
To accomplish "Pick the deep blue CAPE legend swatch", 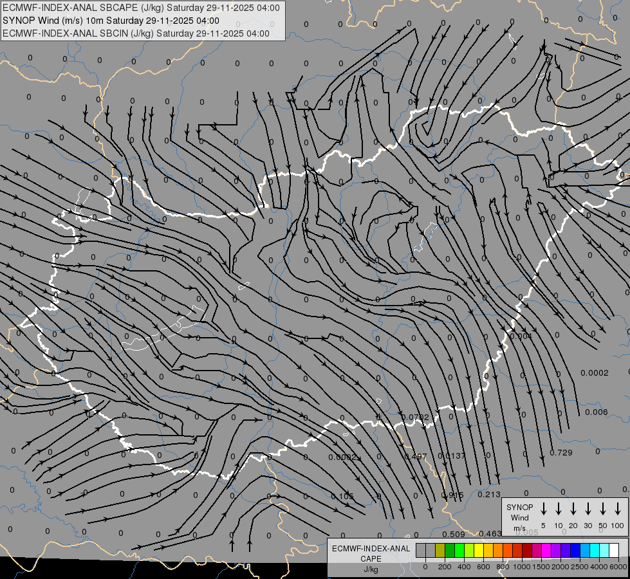I will point(575,550).
